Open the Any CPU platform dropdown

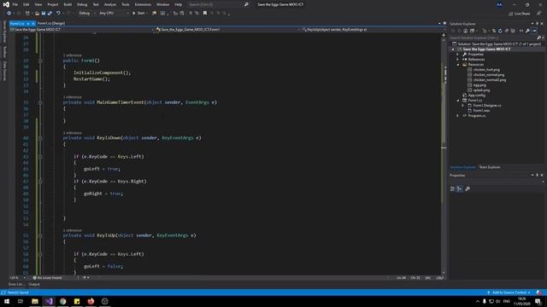pos(114,14)
